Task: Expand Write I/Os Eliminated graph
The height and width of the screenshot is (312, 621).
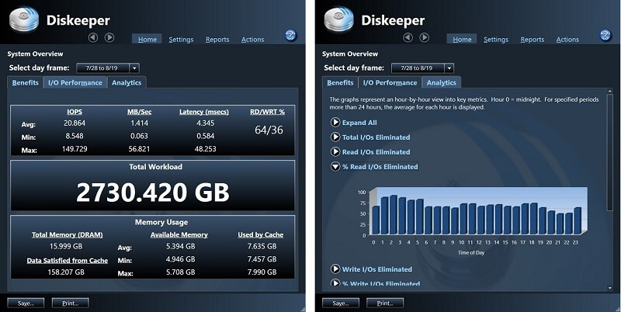Action: 372,269
